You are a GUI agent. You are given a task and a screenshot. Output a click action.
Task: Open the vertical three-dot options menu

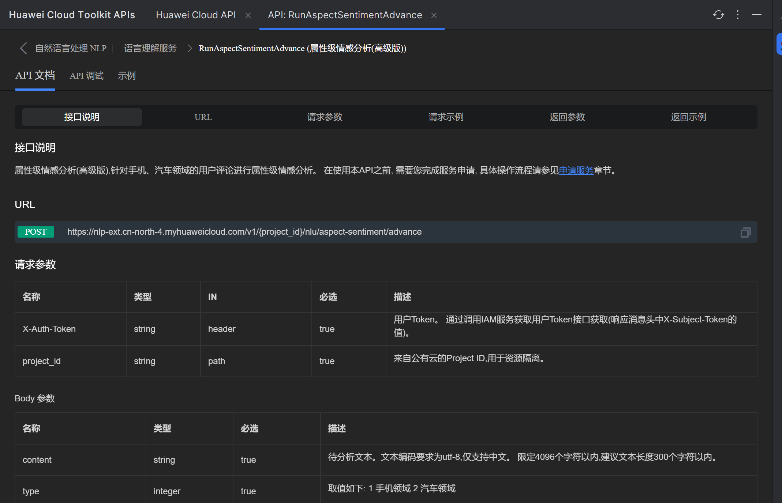tap(738, 15)
